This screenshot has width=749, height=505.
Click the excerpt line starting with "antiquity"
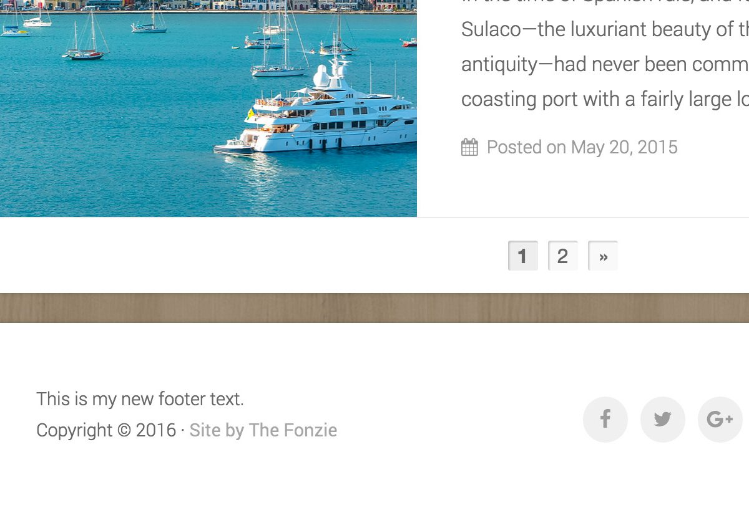pyautogui.click(x=605, y=64)
